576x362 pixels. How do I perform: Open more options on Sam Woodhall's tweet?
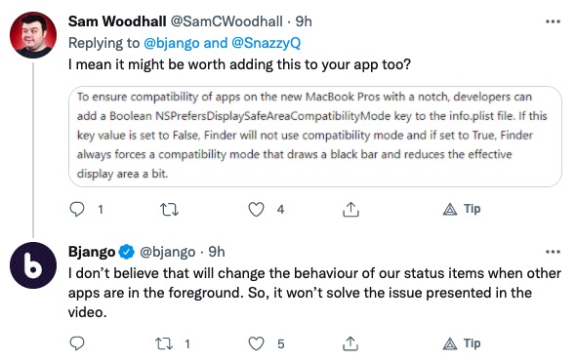(x=553, y=21)
